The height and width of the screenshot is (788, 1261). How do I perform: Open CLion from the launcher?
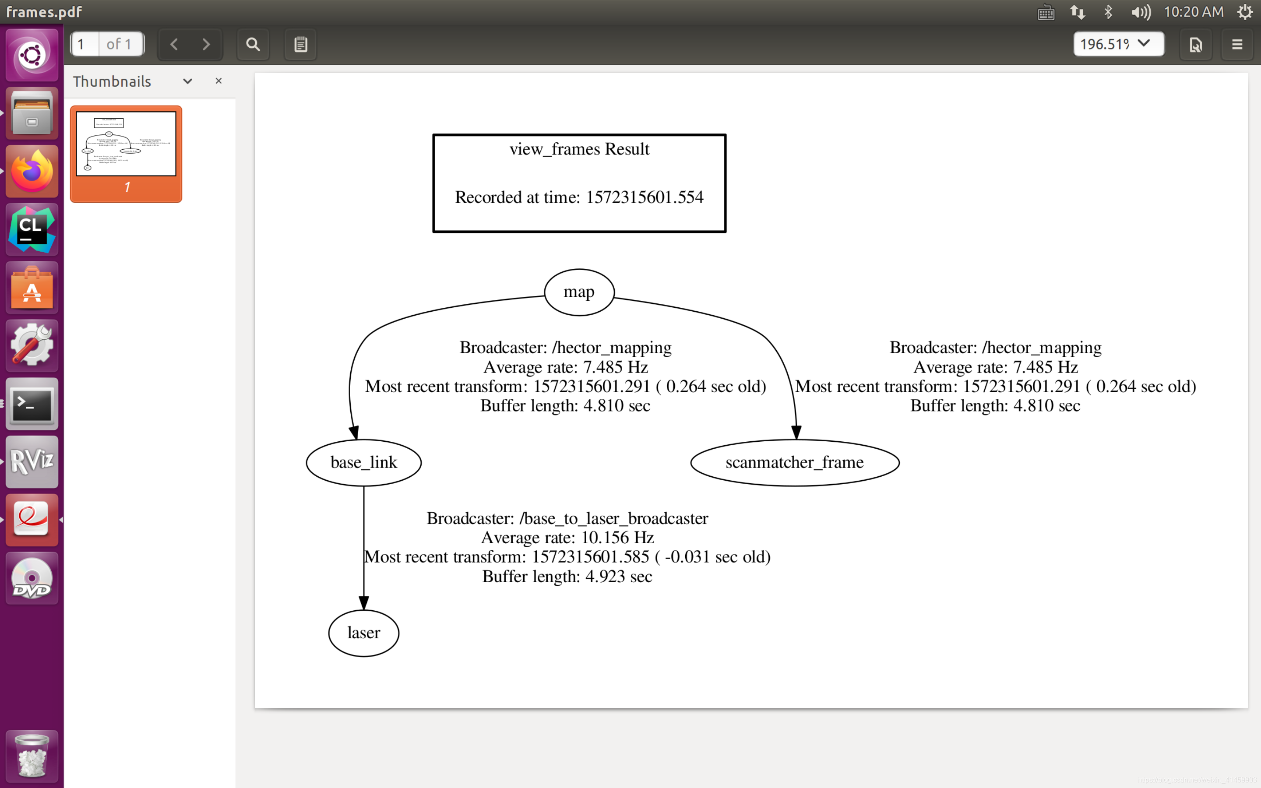click(x=32, y=230)
